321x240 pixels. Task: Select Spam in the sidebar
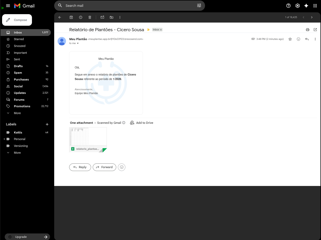18,73
